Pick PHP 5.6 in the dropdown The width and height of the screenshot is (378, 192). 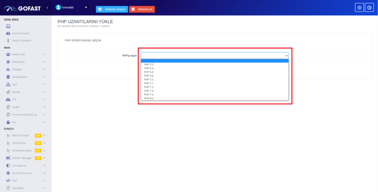point(149,76)
